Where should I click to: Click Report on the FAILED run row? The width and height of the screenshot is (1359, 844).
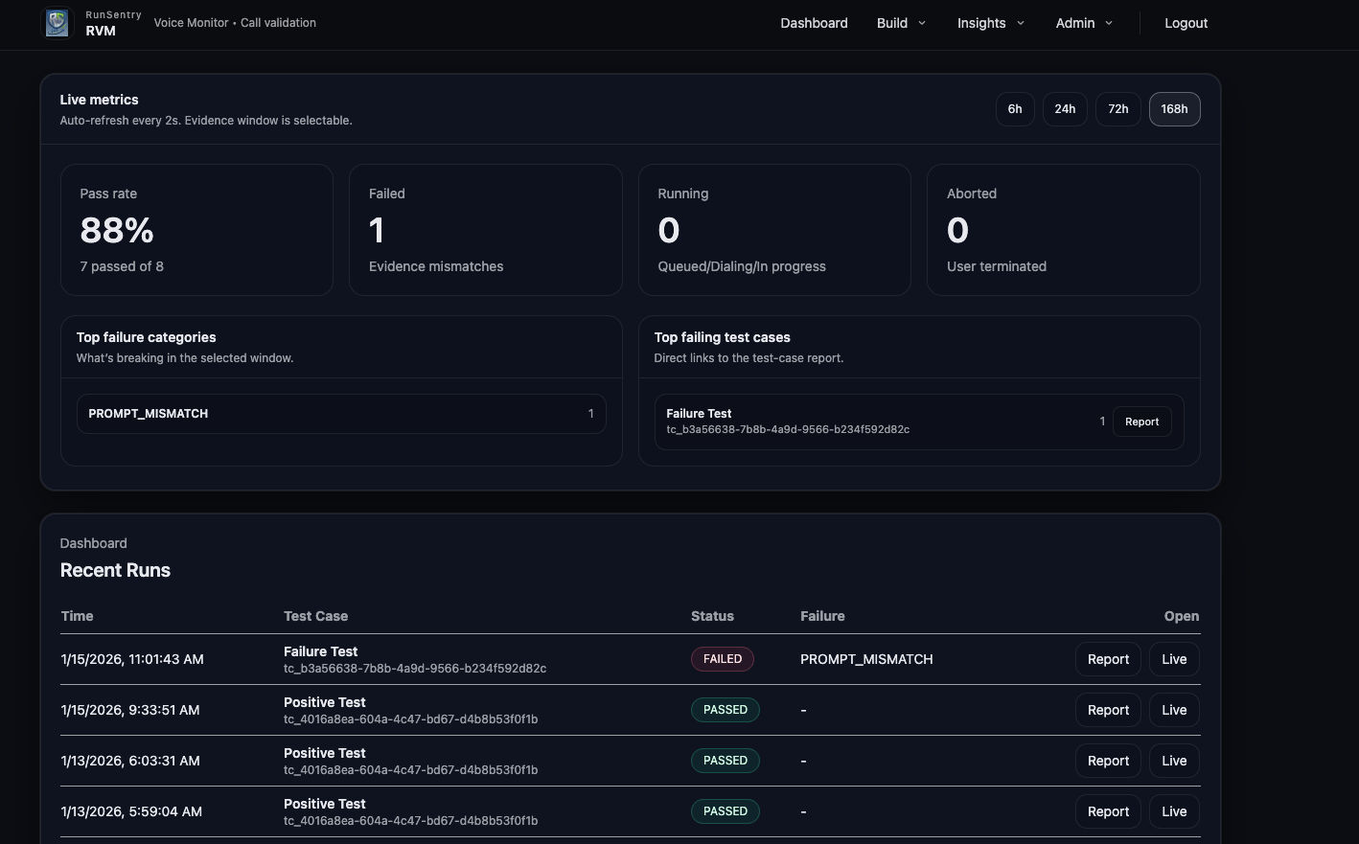tap(1108, 658)
